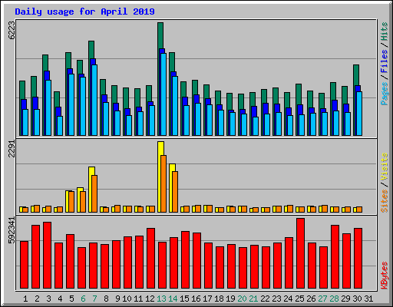The image size is (393, 307).
Task: Click the day 28 red KBytes bar
Action: tap(335, 257)
